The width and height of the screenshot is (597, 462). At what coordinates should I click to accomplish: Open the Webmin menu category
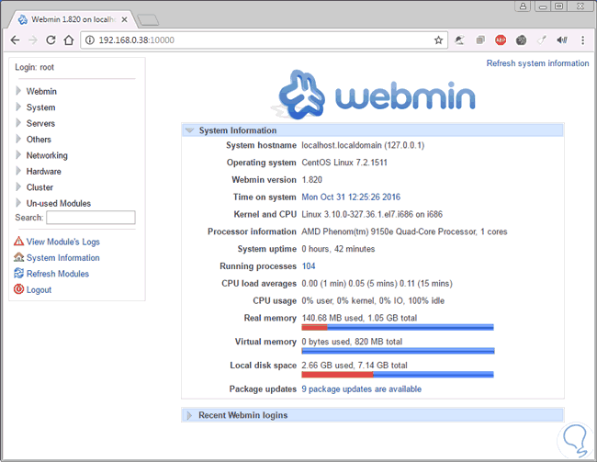coord(41,92)
